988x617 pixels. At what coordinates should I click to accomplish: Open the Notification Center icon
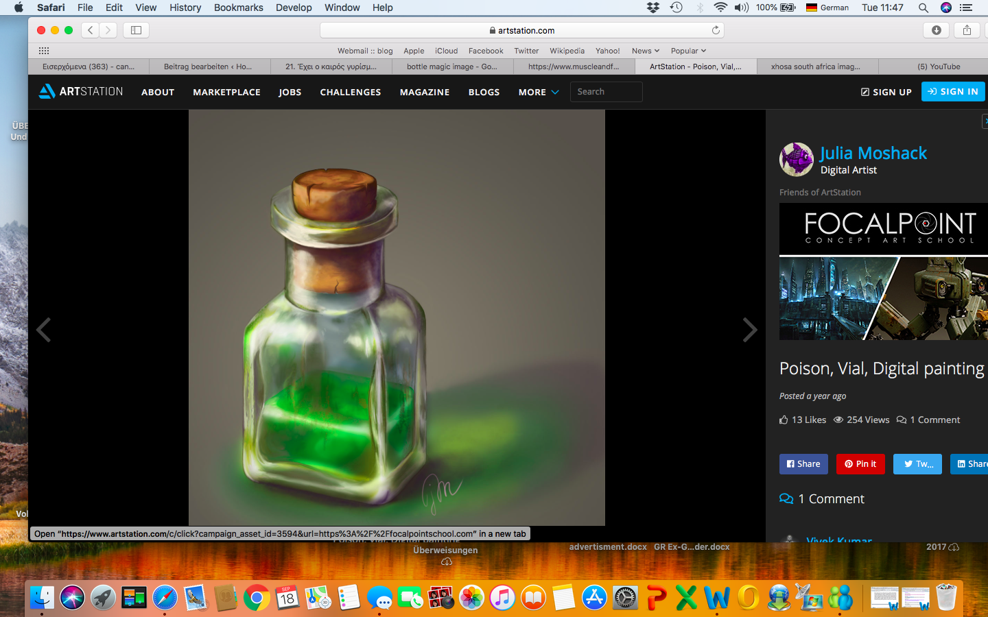click(x=966, y=8)
